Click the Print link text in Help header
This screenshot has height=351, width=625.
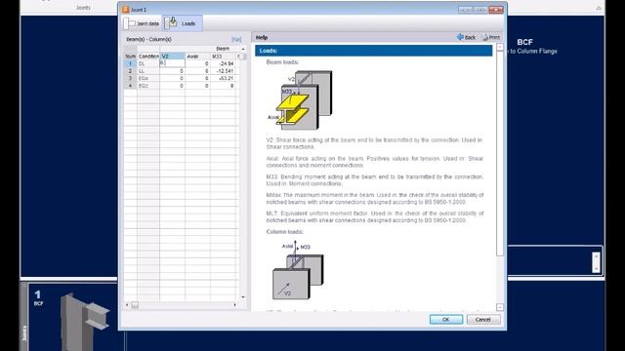(494, 37)
